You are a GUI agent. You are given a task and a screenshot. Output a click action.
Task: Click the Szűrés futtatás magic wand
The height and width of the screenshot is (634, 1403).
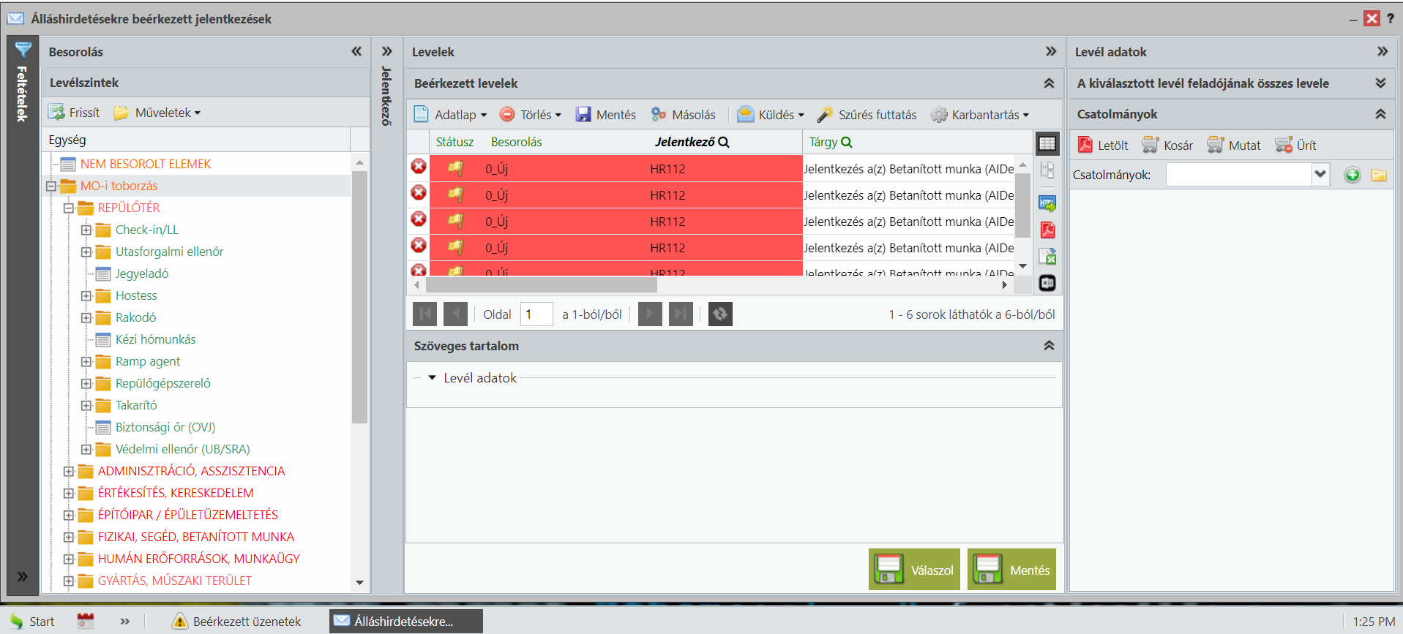pyautogui.click(x=825, y=115)
